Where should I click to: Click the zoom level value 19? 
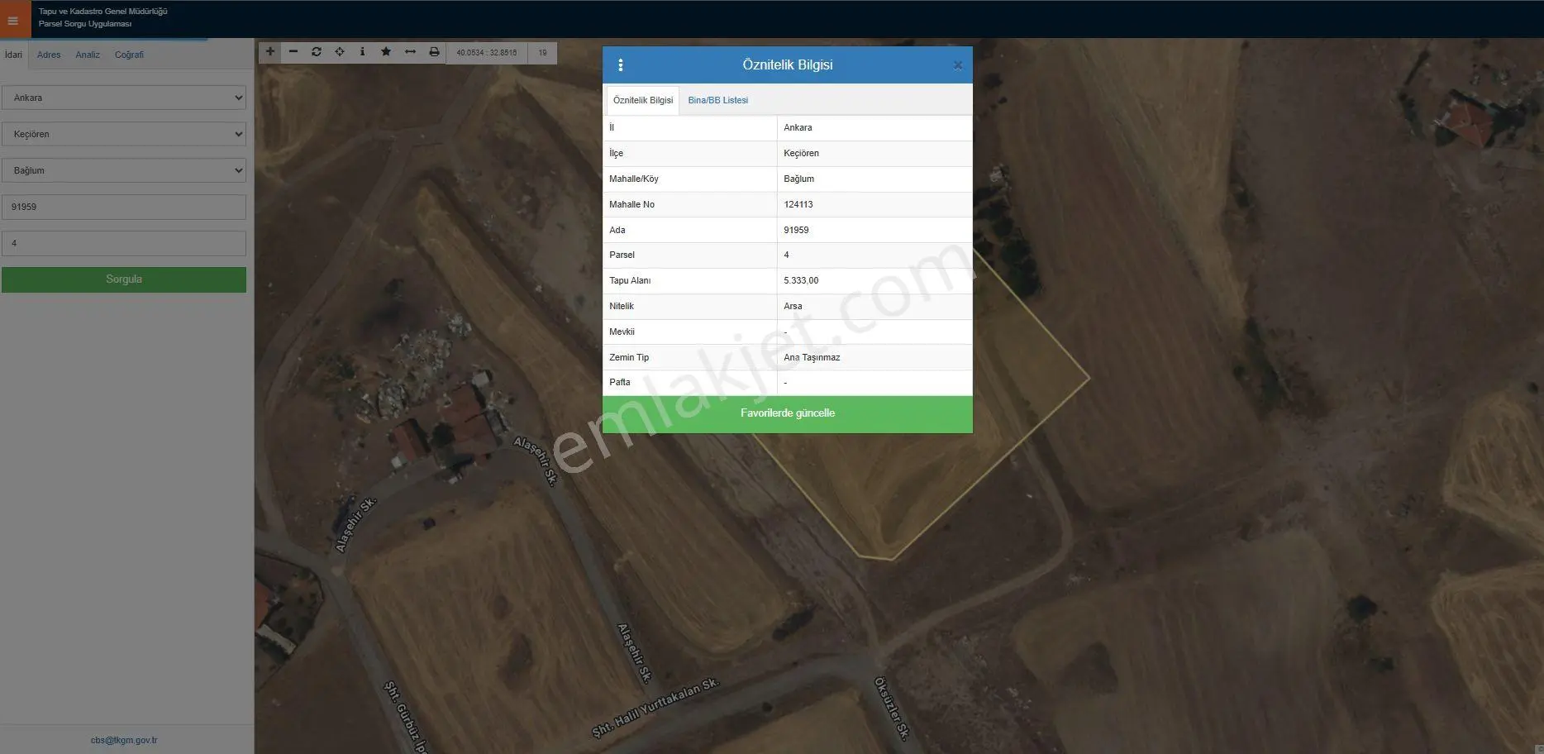tap(543, 53)
